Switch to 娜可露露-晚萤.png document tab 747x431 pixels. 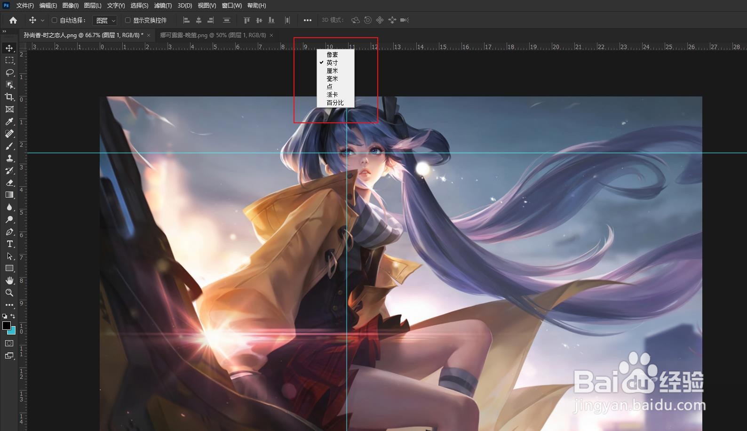[213, 35]
